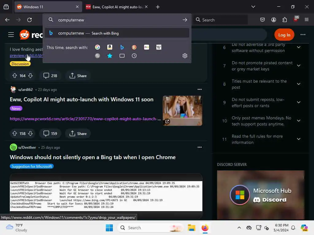Search bookmarks using the star icon

109,56
